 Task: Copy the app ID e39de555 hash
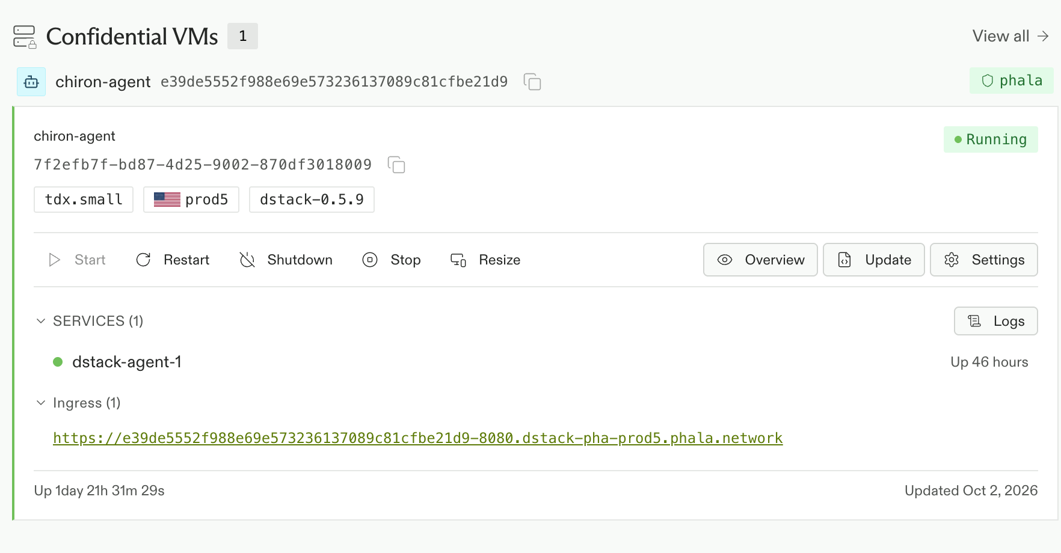[532, 82]
